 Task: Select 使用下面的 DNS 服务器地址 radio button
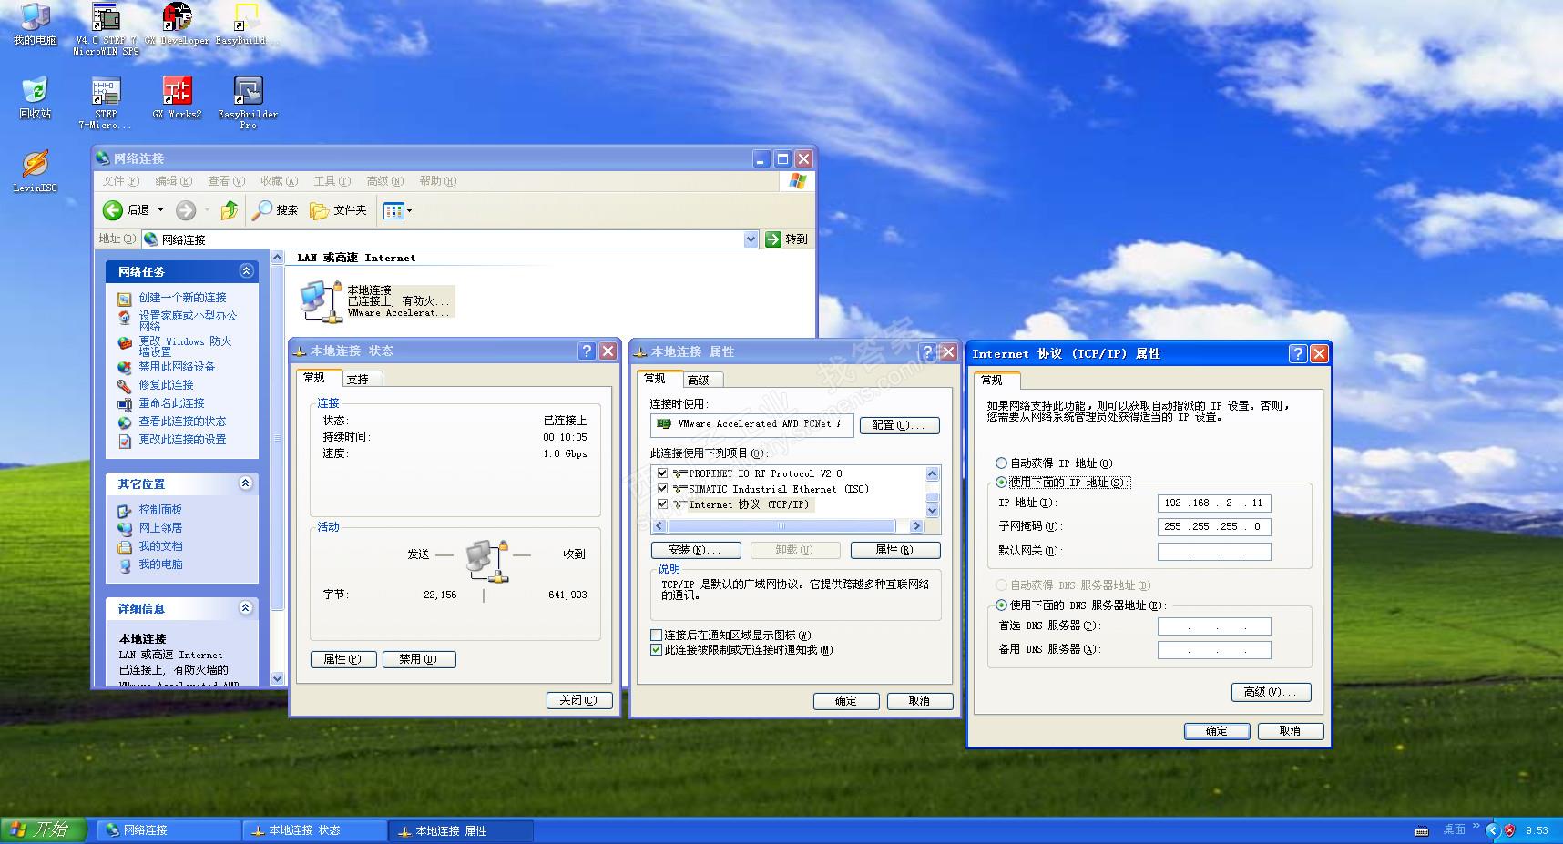click(1001, 605)
